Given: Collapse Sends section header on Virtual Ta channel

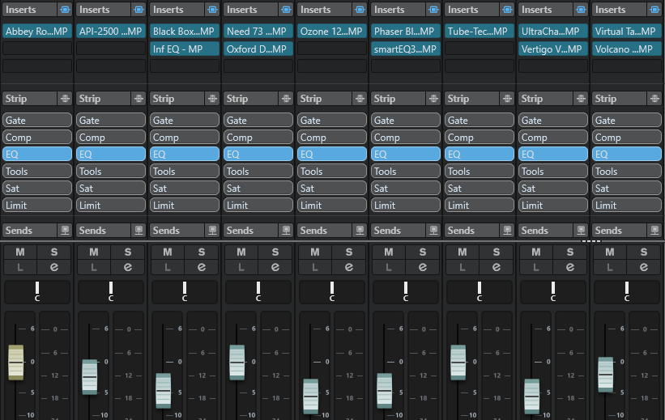Looking at the screenshot, I should pyautogui.click(x=619, y=230).
